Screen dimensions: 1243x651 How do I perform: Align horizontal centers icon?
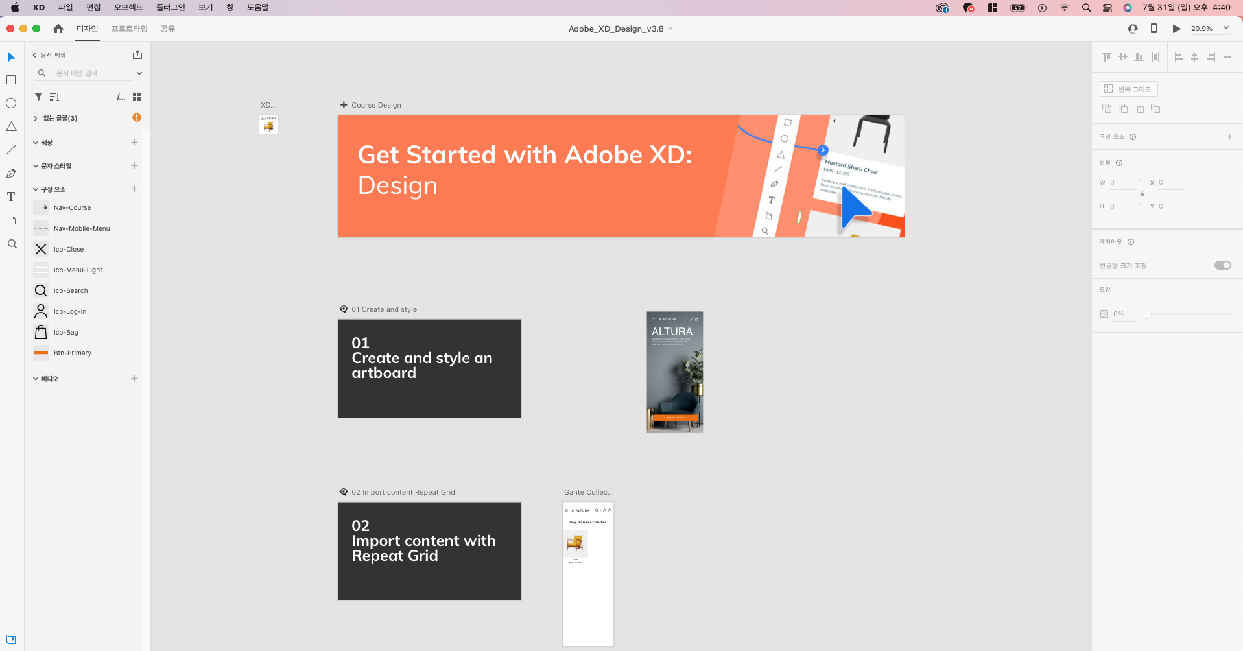tap(1195, 57)
